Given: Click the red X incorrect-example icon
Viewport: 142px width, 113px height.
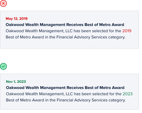Looking at the screenshot, I should click(x=3, y=3).
